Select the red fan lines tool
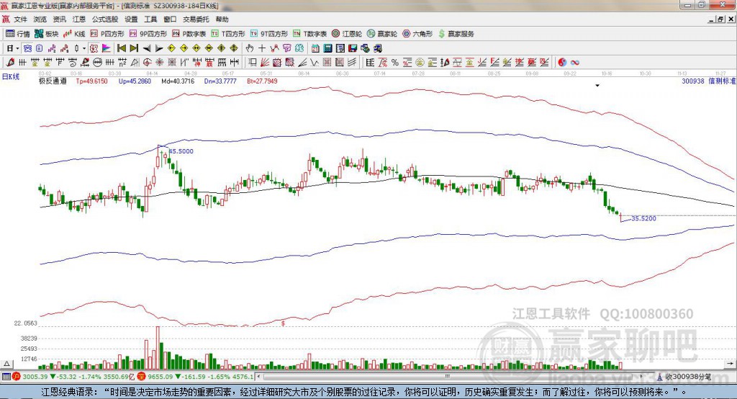737x399 pixels. click(x=265, y=62)
